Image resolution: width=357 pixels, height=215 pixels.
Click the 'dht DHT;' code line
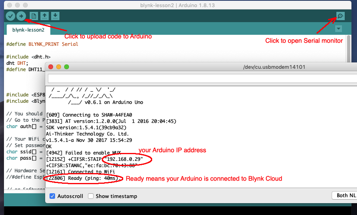pos(17,63)
